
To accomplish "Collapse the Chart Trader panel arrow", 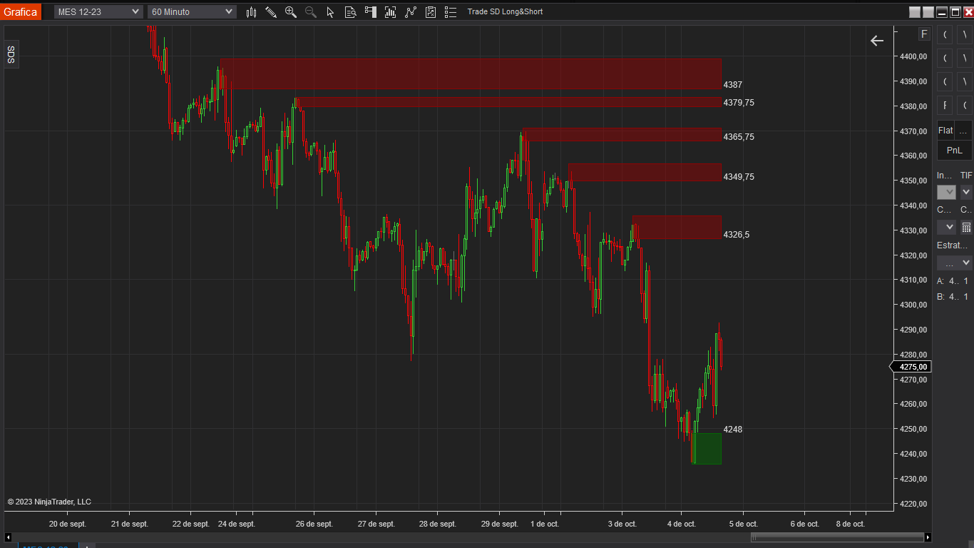I will (877, 41).
